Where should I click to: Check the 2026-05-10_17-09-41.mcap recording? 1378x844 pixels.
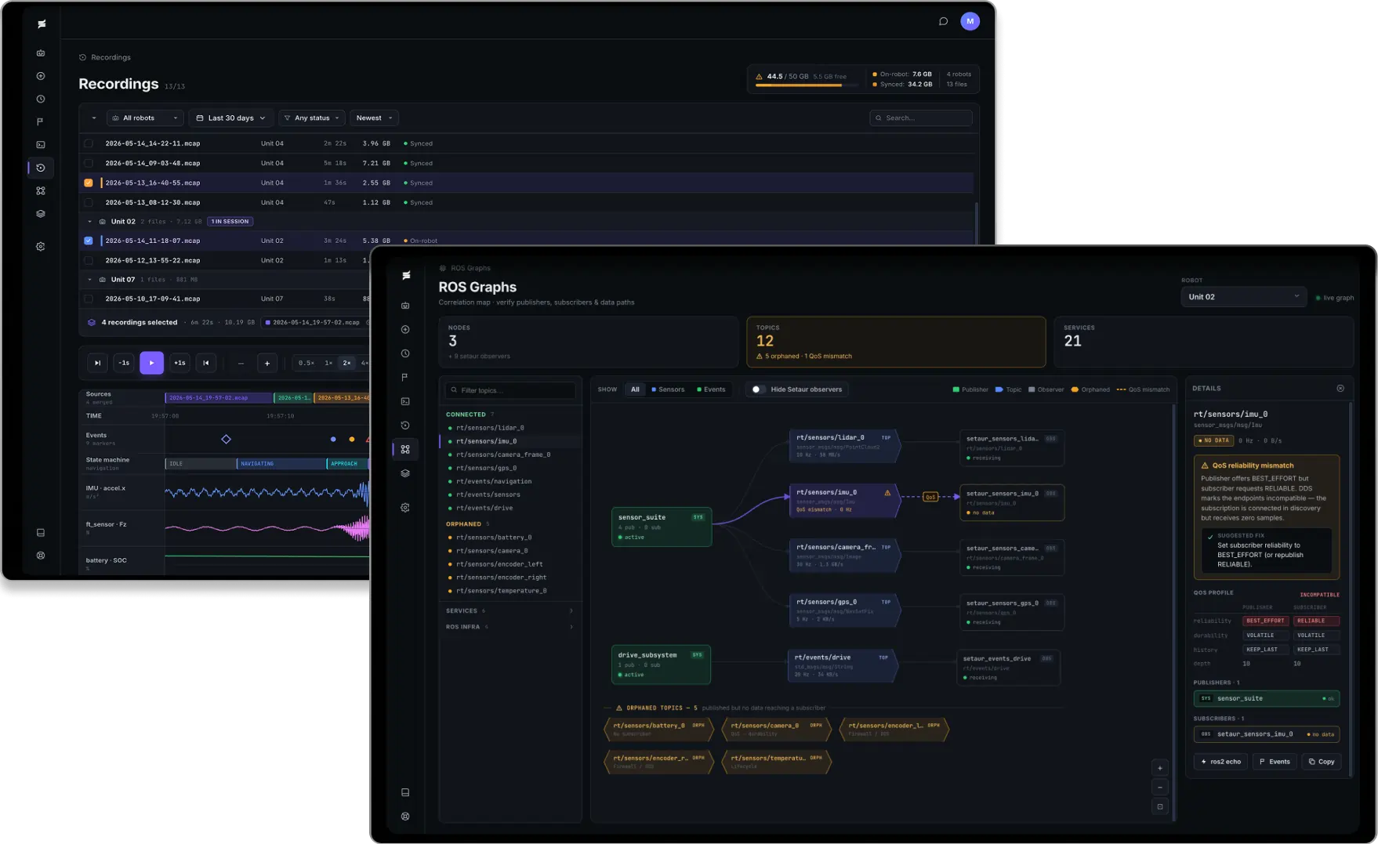[89, 299]
